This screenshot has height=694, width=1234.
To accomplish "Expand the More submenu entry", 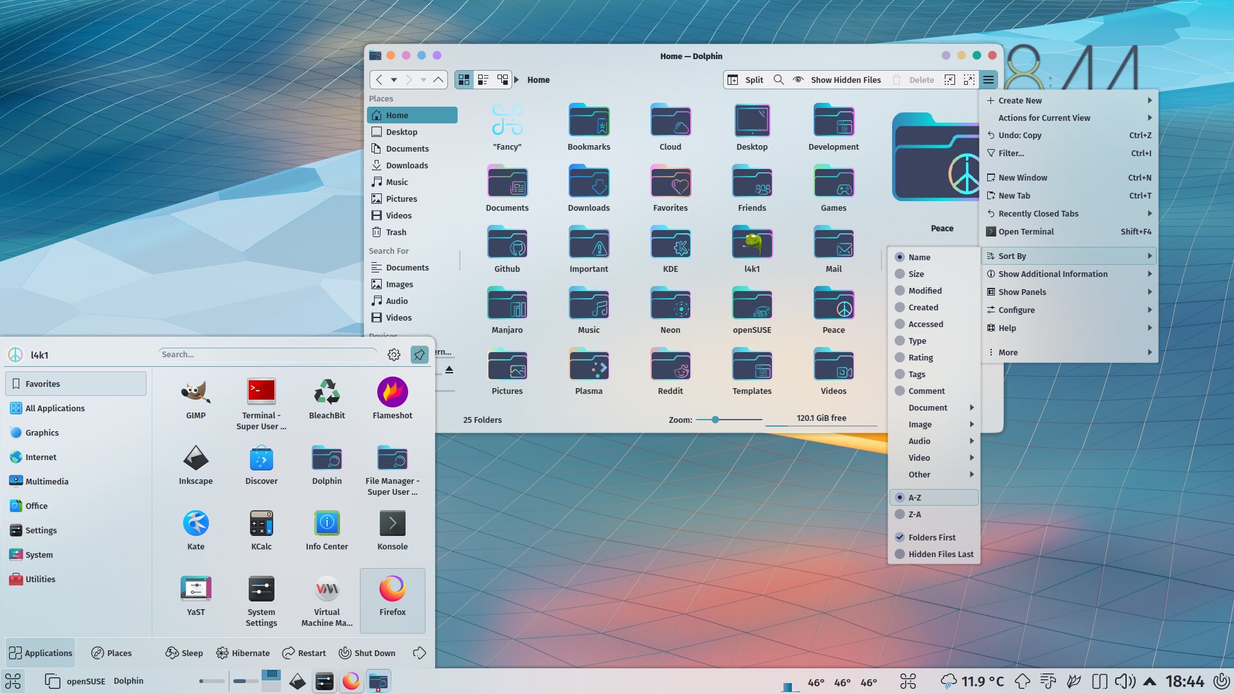I will (x=1069, y=352).
